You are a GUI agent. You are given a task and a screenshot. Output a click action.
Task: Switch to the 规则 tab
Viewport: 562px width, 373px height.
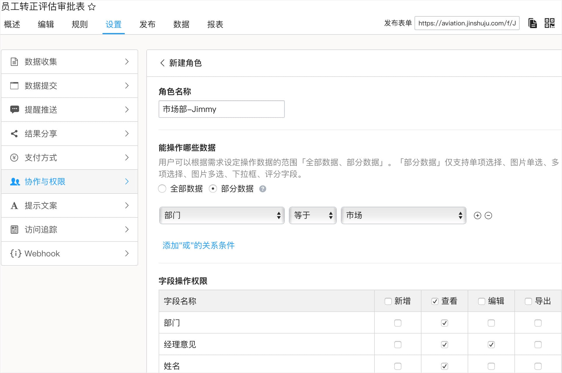click(x=79, y=24)
